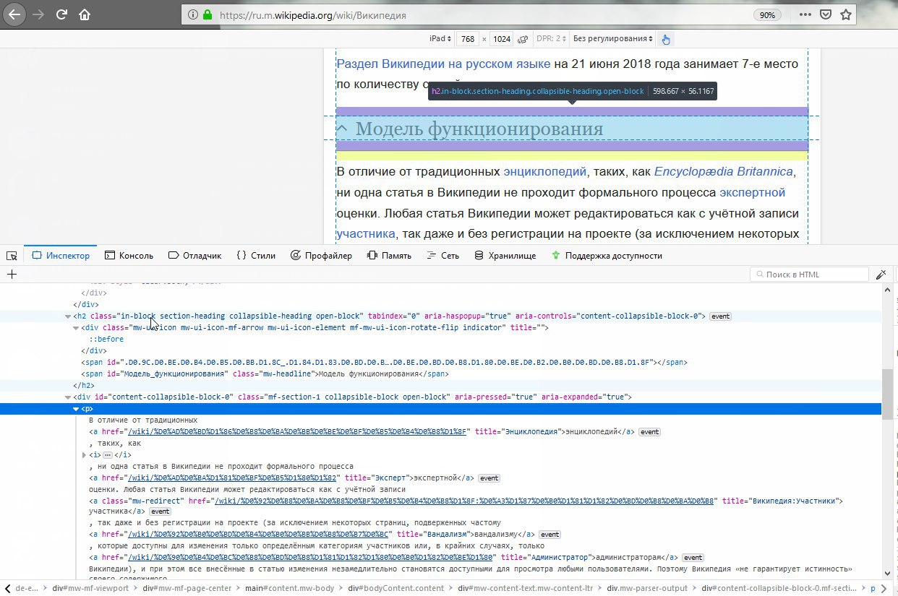The image size is (898, 596).
Task: Click the forward navigation arrow
Action: [x=39, y=14]
